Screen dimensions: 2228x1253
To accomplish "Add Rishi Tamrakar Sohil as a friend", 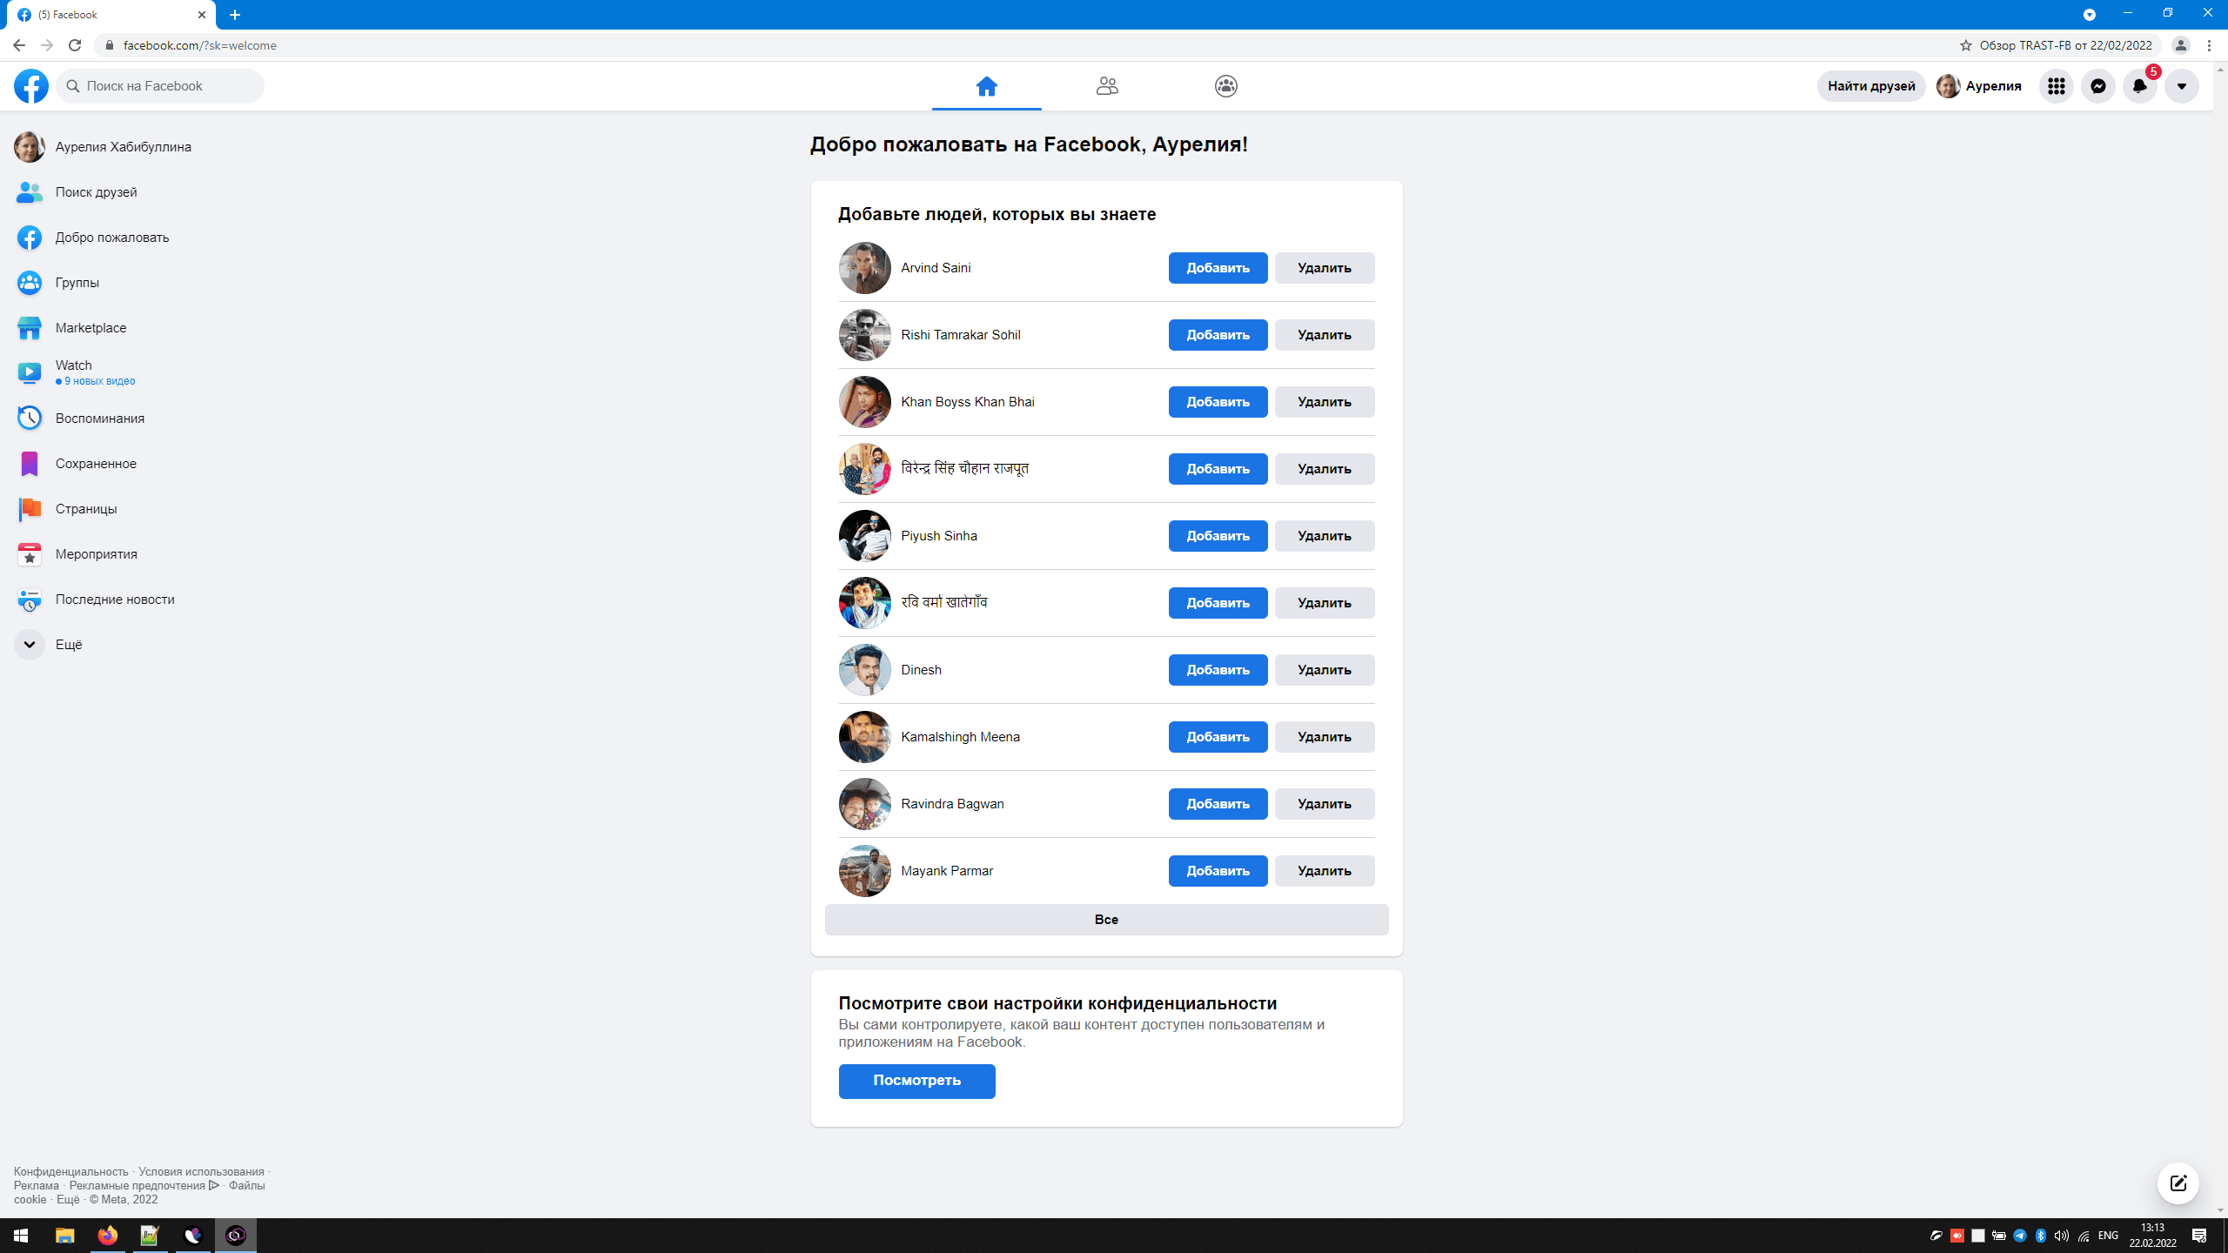I will [1218, 335].
